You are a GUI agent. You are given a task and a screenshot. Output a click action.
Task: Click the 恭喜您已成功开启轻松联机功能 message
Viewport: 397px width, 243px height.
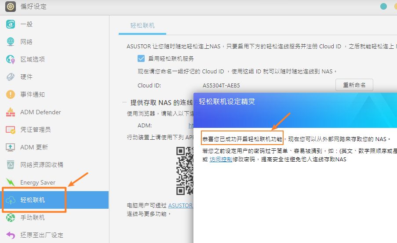point(242,139)
